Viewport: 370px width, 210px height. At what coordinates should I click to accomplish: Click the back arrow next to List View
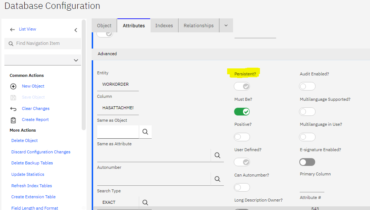pos(13,29)
